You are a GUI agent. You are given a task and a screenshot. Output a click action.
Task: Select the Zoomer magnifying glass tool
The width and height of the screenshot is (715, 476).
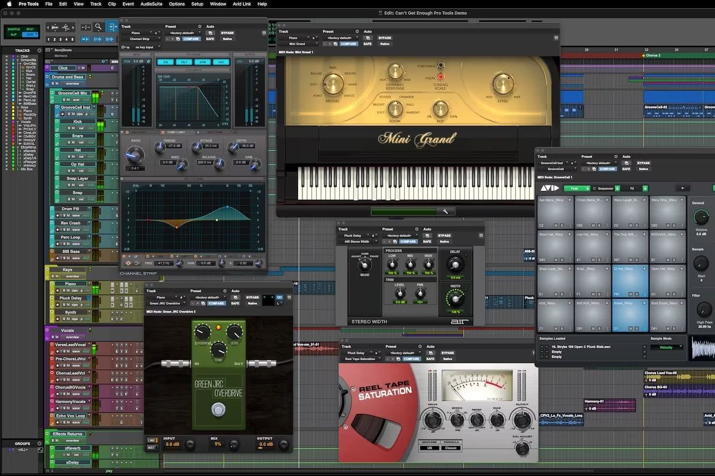98,27
